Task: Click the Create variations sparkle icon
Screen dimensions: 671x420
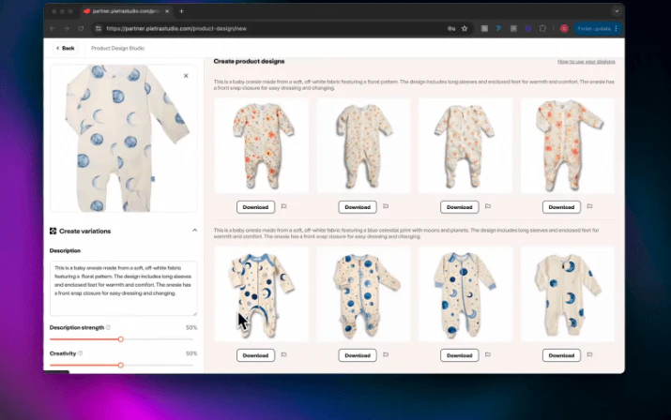Action: click(x=53, y=231)
